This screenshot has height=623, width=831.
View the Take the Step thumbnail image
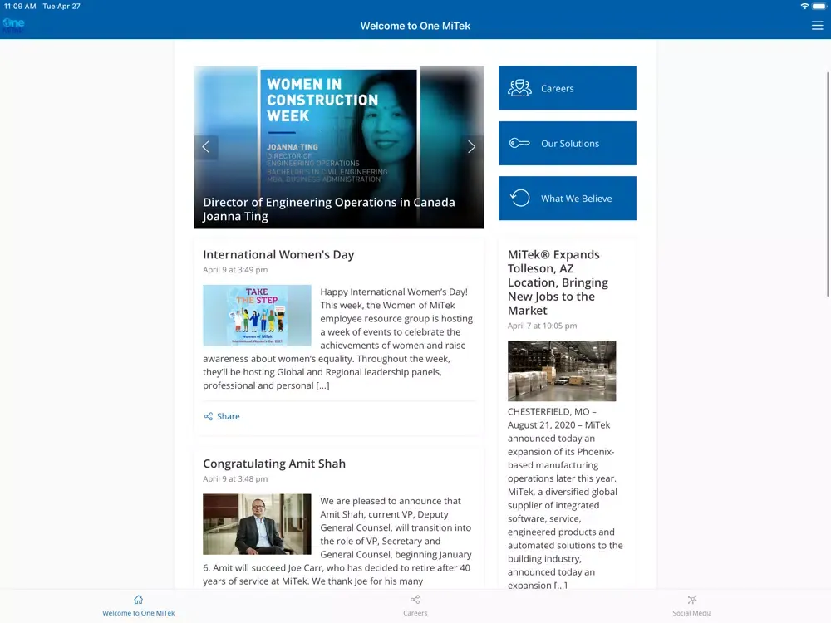point(257,315)
